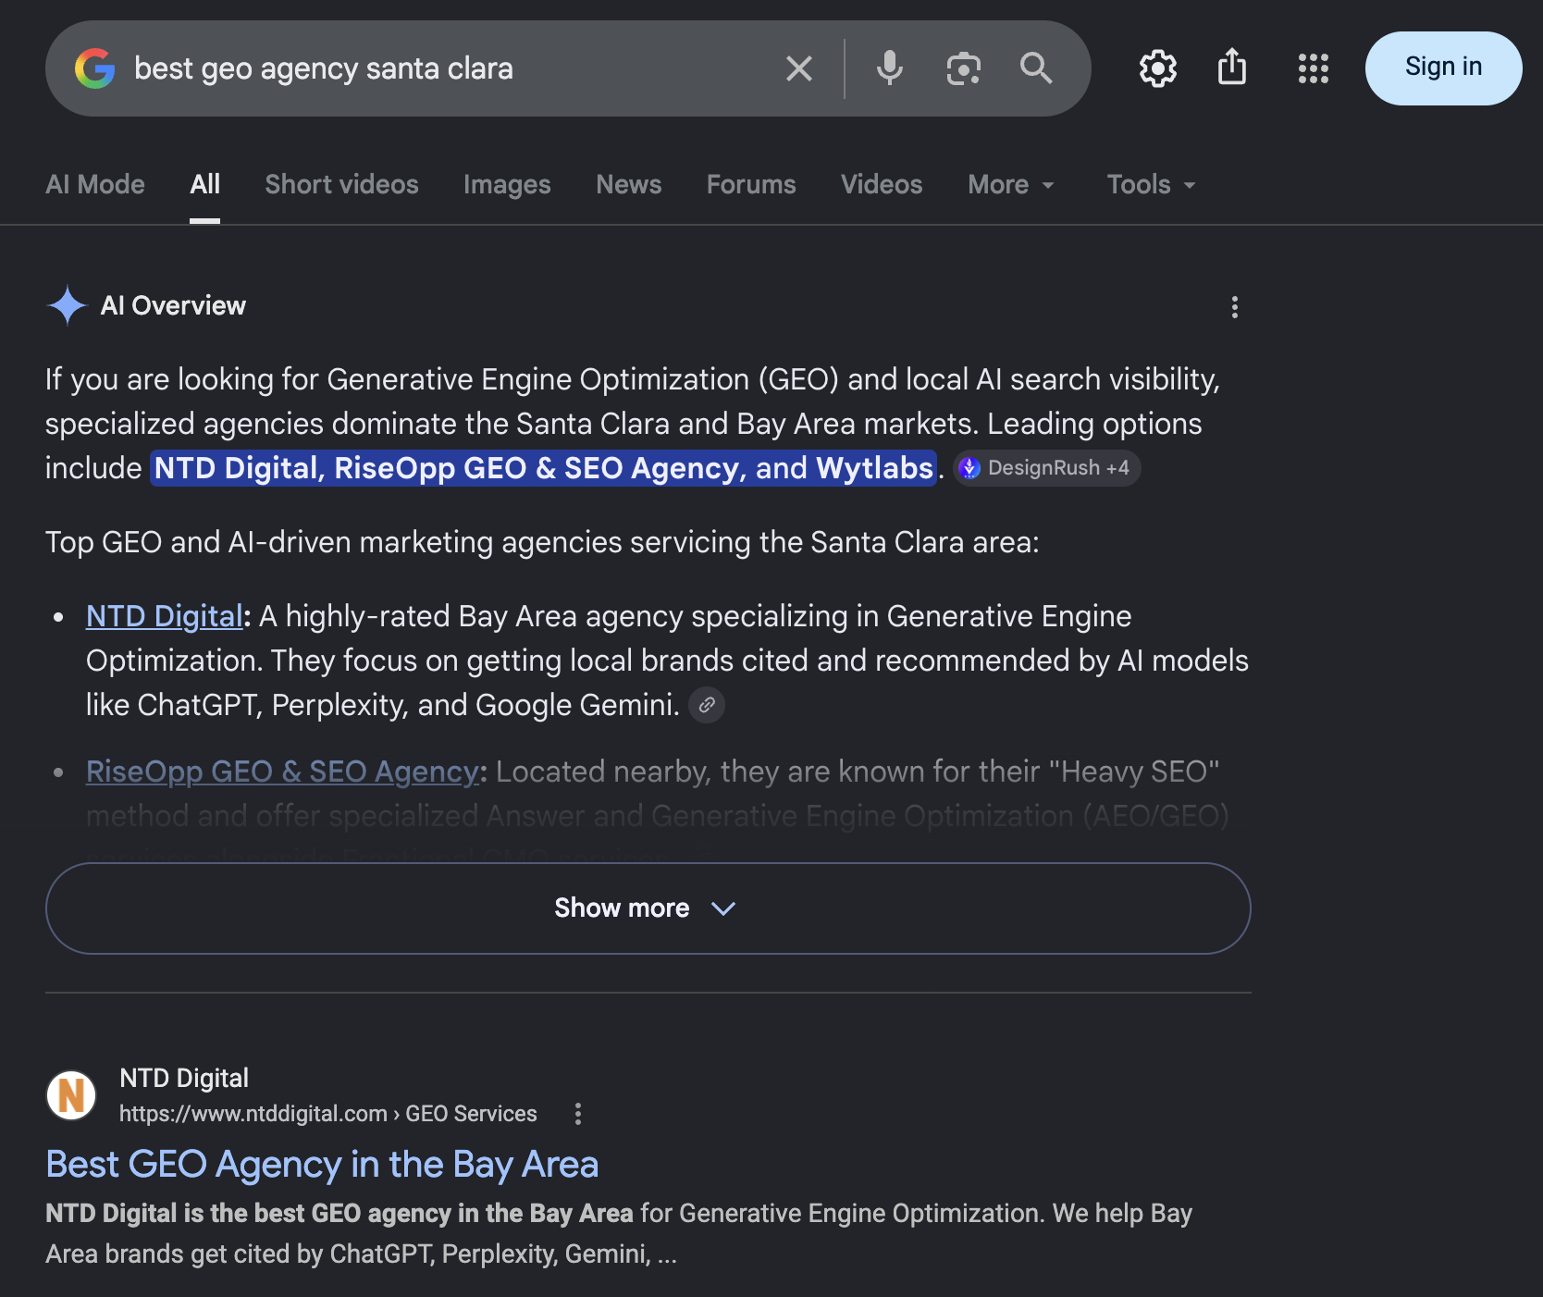Open Best GEO Agency in the Bay Area
Image resolution: width=1543 pixels, height=1297 pixels.
(322, 1165)
